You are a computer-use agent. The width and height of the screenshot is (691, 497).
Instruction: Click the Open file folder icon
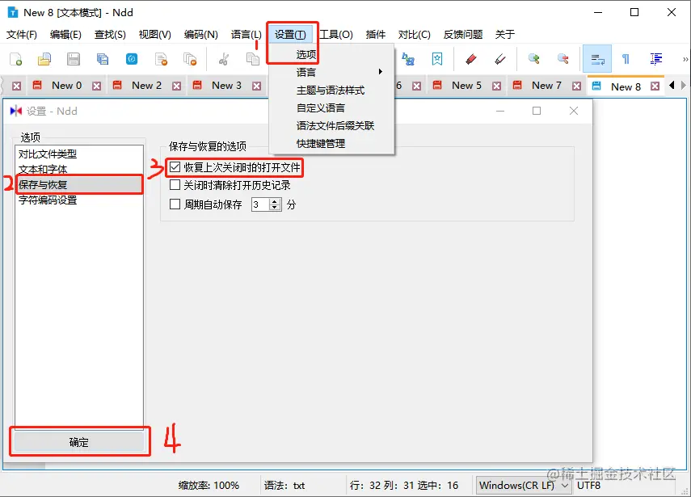pos(44,59)
